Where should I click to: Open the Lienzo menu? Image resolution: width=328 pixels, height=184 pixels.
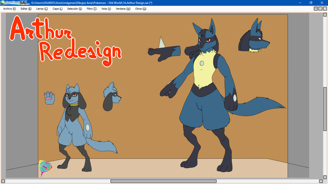pos(42,9)
